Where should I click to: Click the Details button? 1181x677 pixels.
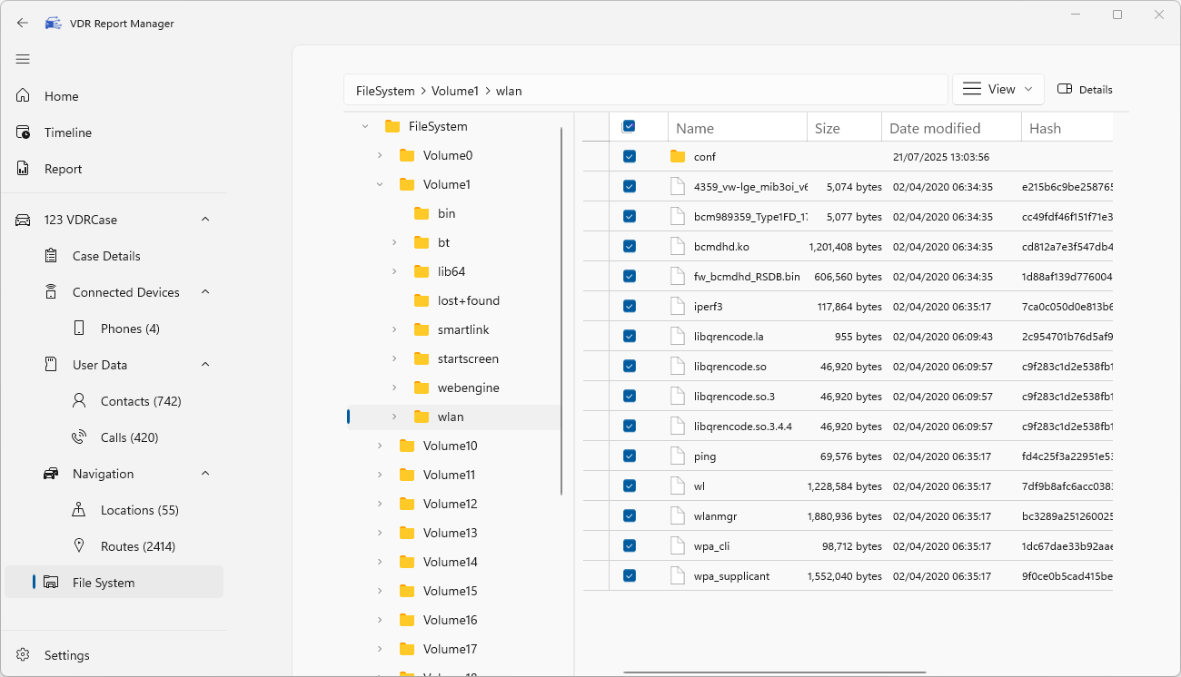click(1086, 89)
